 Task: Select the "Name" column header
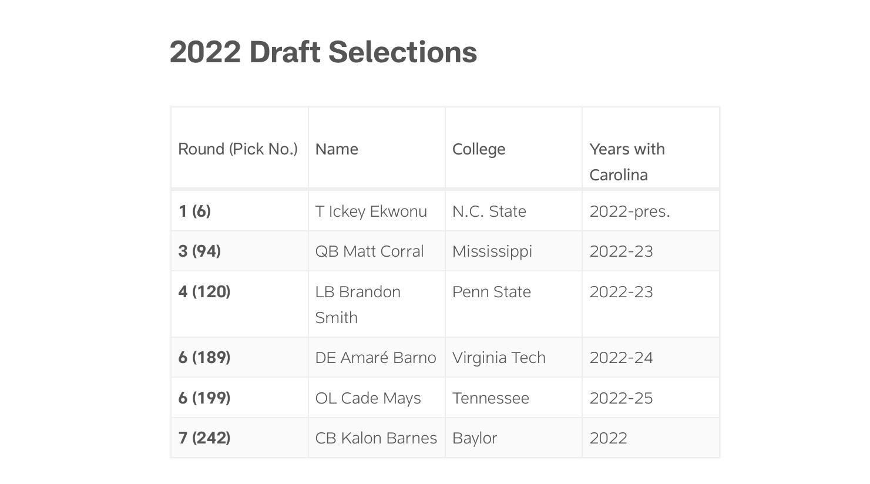[x=337, y=149]
